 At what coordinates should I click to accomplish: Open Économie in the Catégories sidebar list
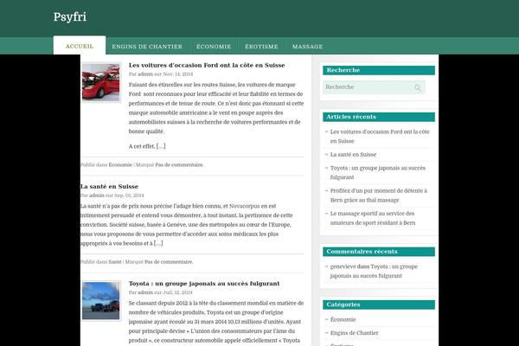click(343, 319)
